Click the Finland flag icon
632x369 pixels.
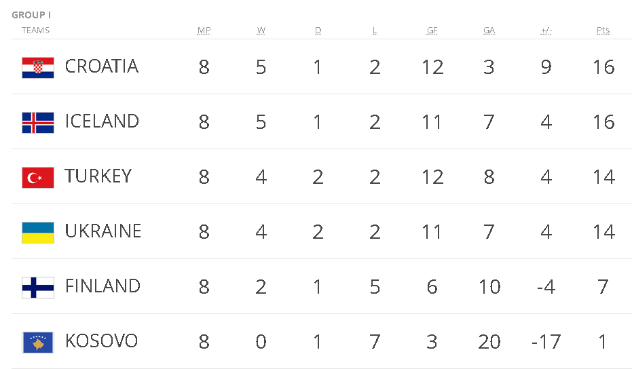(x=38, y=287)
